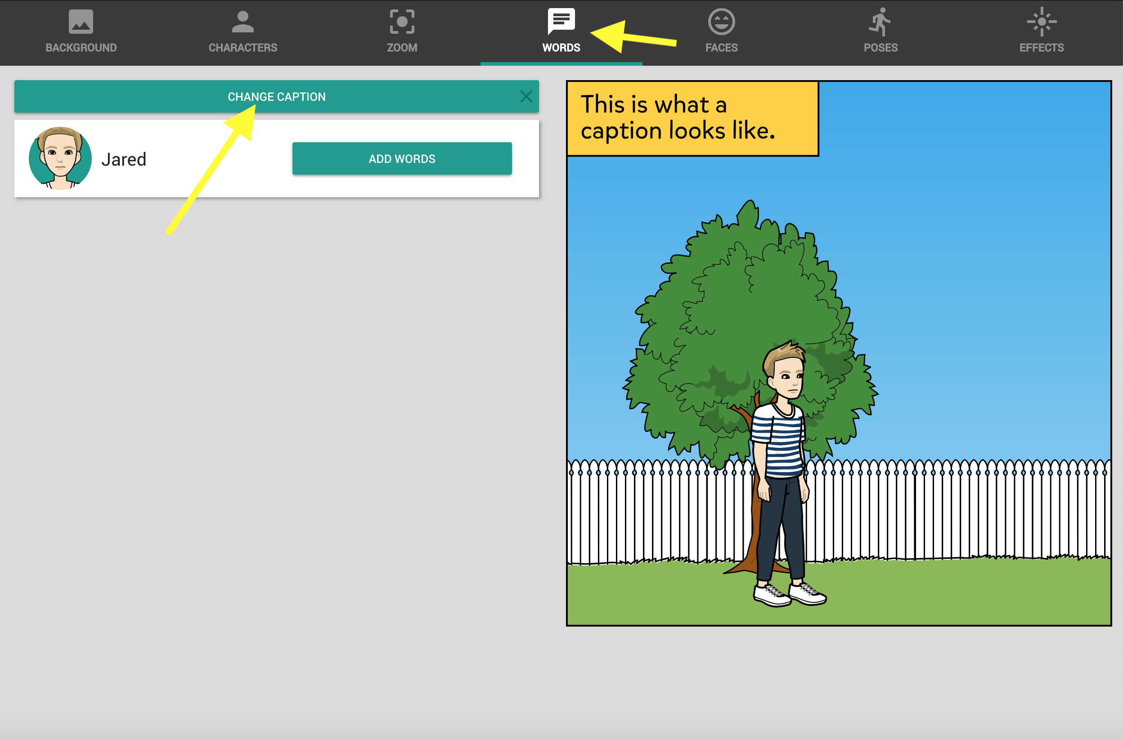Switch to the BACKGROUND tab label
Image resolution: width=1123 pixels, height=740 pixels.
81,48
